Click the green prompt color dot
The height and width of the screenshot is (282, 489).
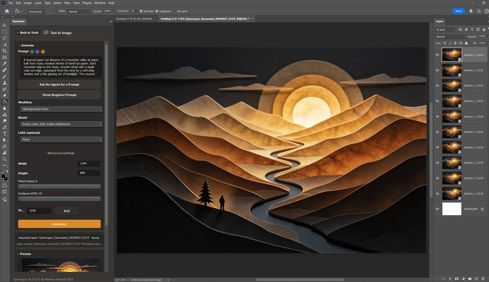pos(32,52)
